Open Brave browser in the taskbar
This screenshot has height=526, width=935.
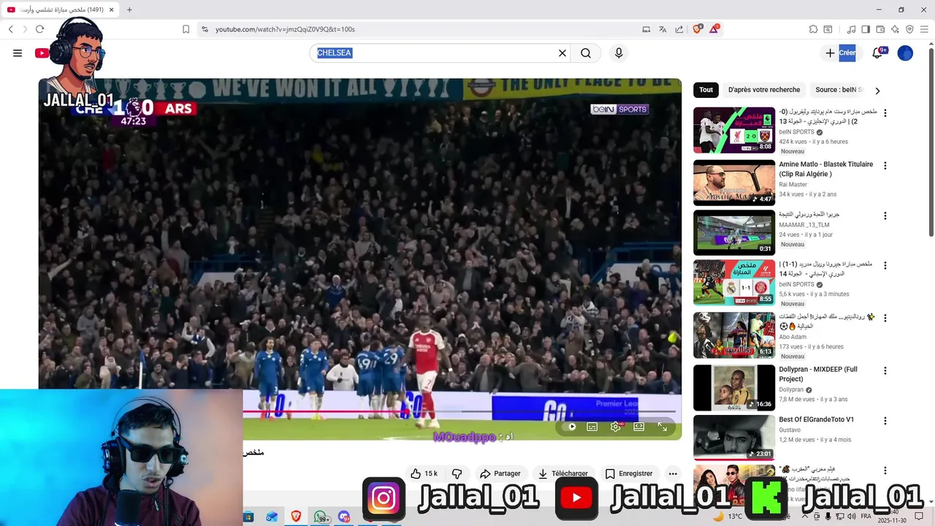(296, 517)
